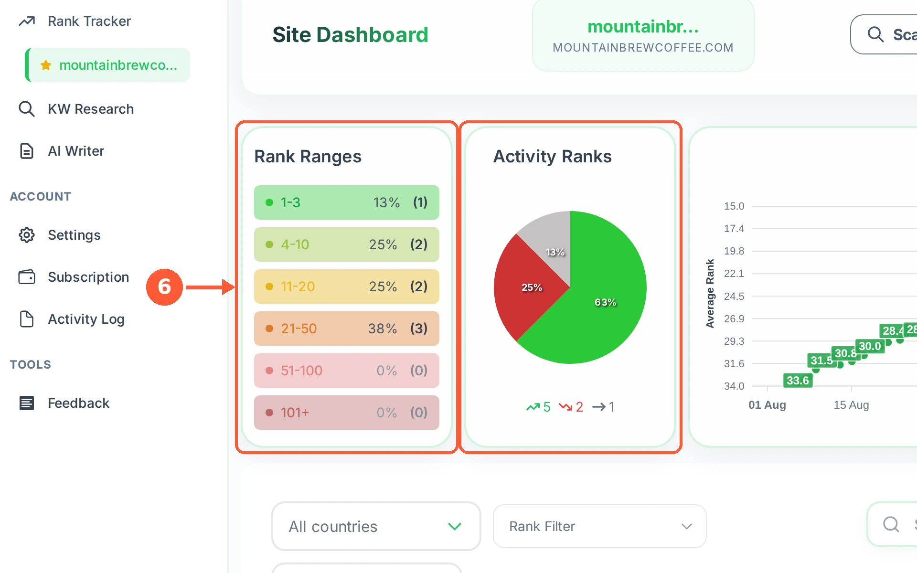Click the Site Dashboard heading
The image size is (917, 573).
350,35
